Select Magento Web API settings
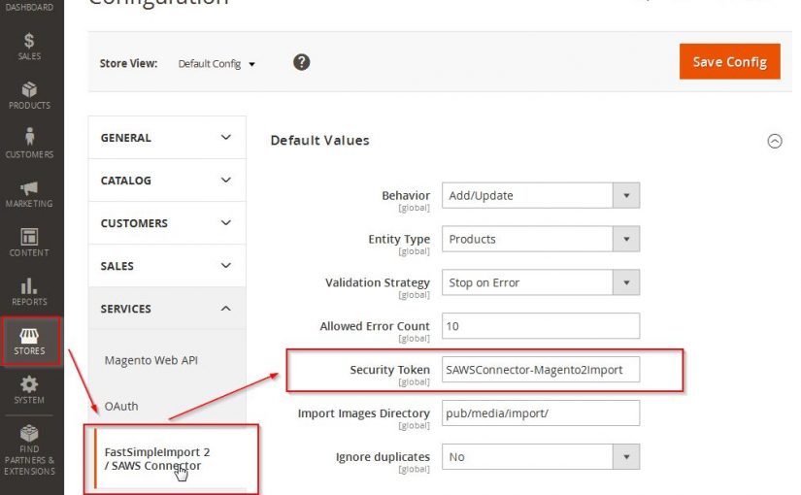This screenshot has width=801, height=495. 150,360
